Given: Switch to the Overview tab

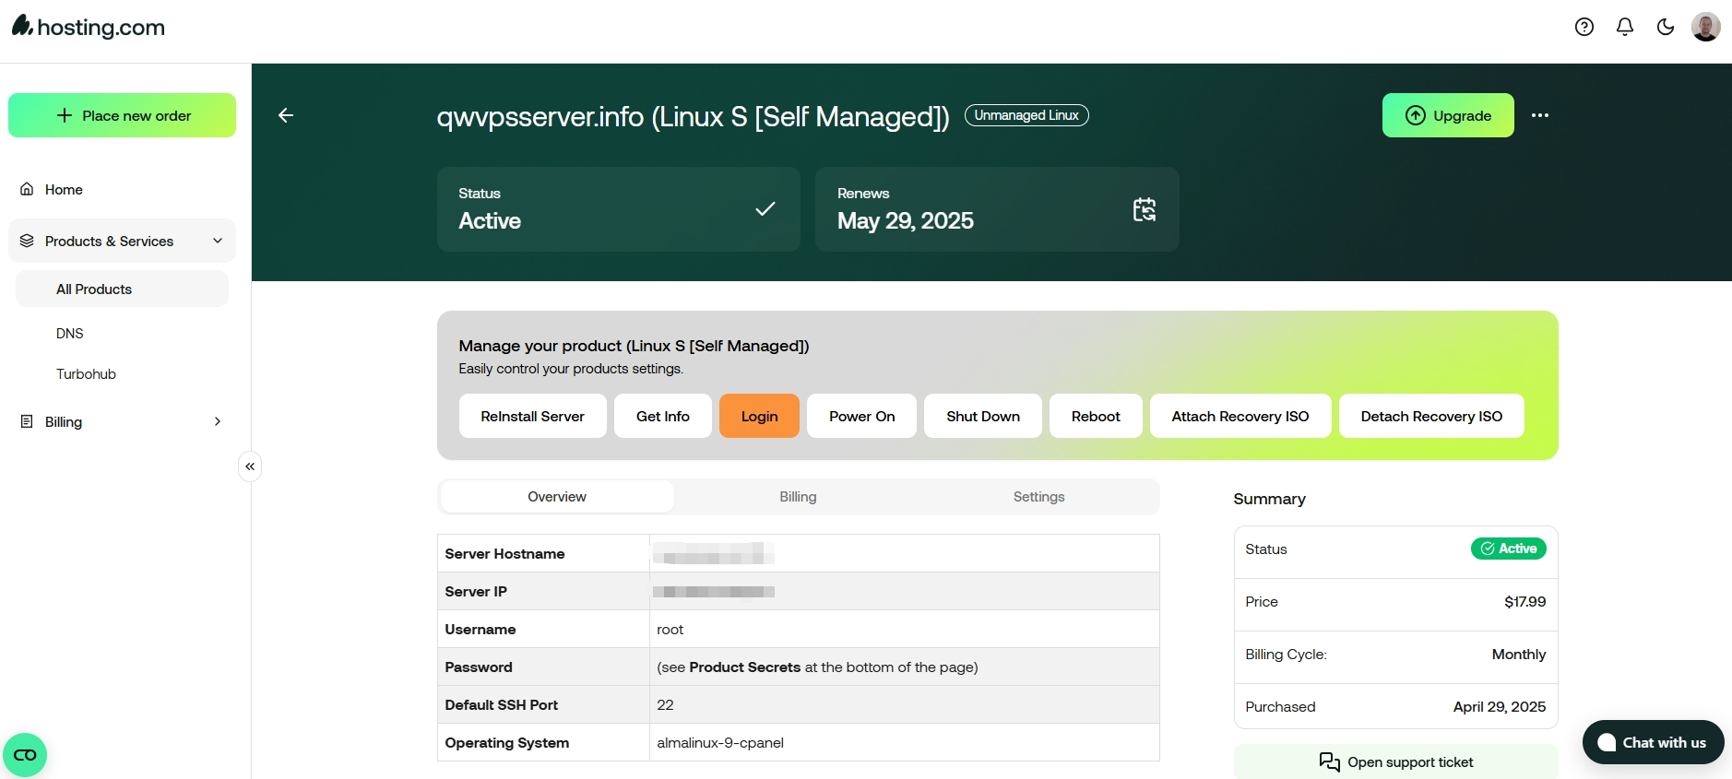Looking at the screenshot, I should (557, 496).
